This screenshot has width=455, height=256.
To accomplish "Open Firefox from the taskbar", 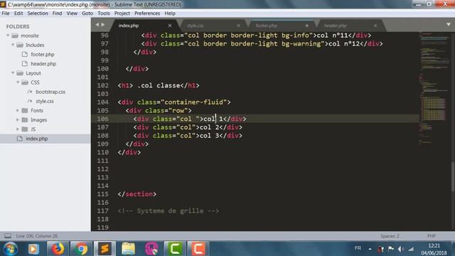I will pyautogui.click(x=58, y=249).
